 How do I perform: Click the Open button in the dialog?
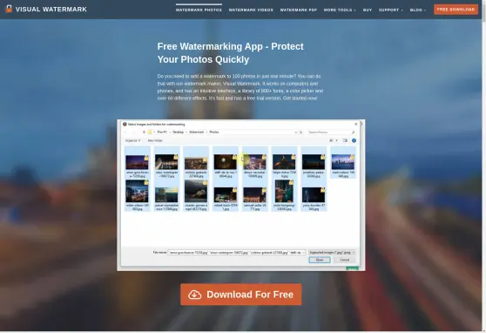[x=320, y=260]
